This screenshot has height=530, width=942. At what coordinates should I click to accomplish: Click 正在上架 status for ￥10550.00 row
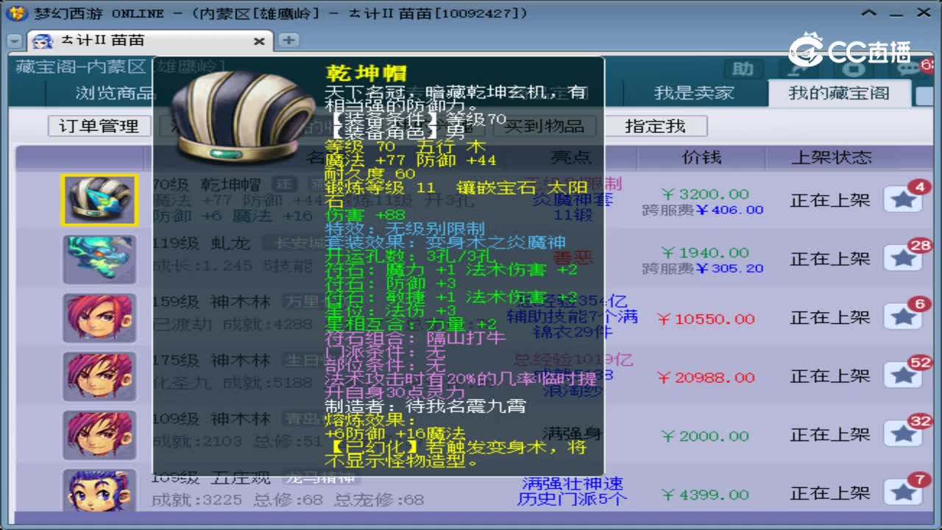(830, 317)
